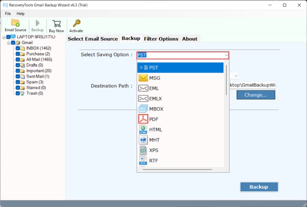Collapse the Gmail tree node
This screenshot has width=307, height=207.
[x=8, y=43]
